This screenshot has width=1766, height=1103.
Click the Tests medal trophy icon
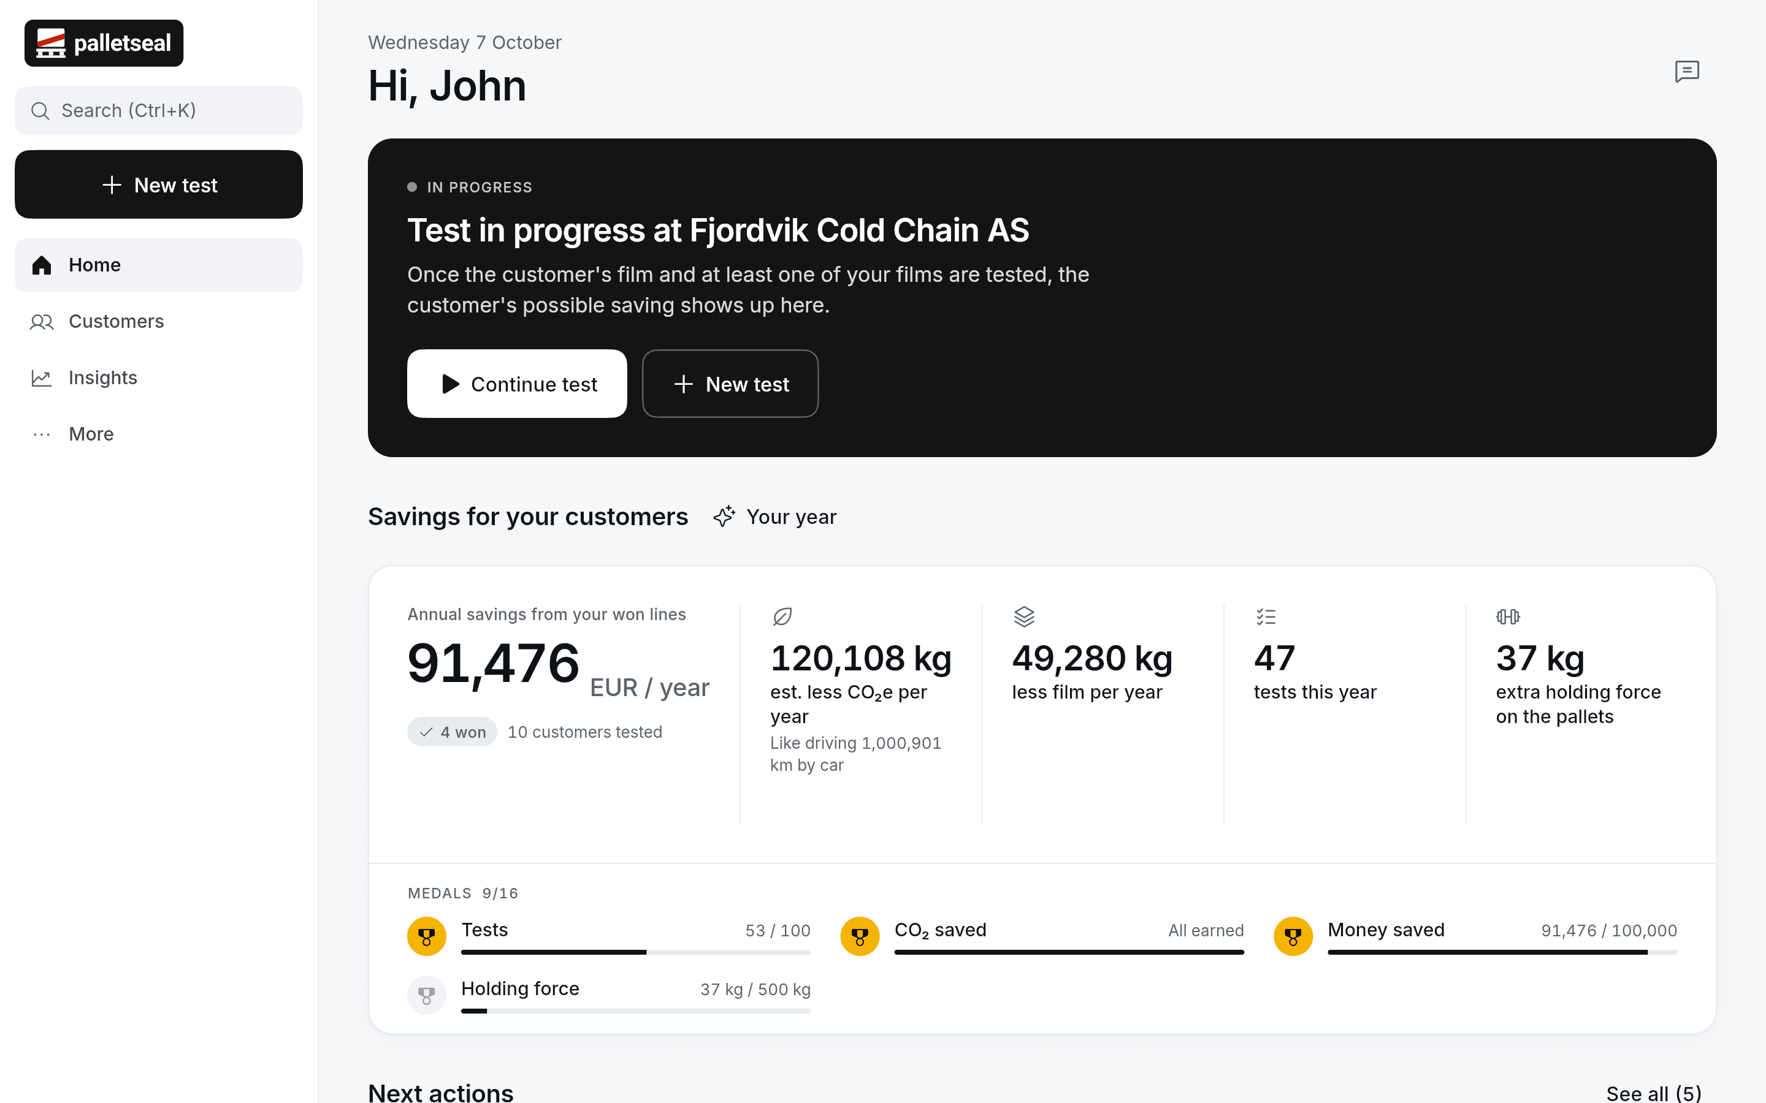(427, 936)
